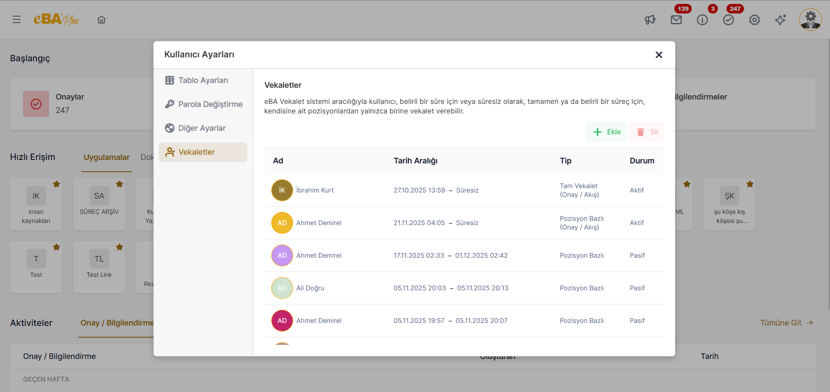This screenshot has width=830, height=392.
Task: Open user profile avatar
Action: [810, 20]
